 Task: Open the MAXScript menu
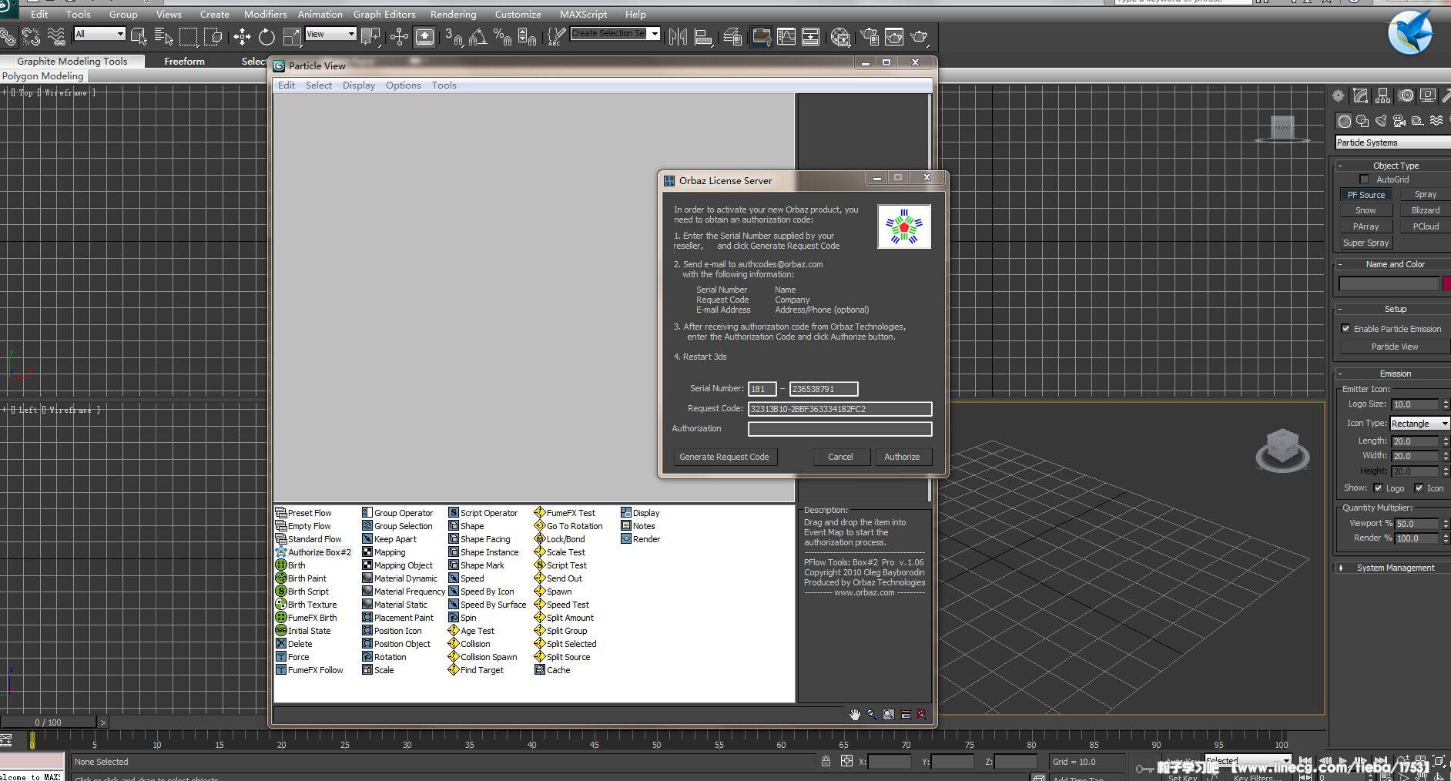coord(583,14)
